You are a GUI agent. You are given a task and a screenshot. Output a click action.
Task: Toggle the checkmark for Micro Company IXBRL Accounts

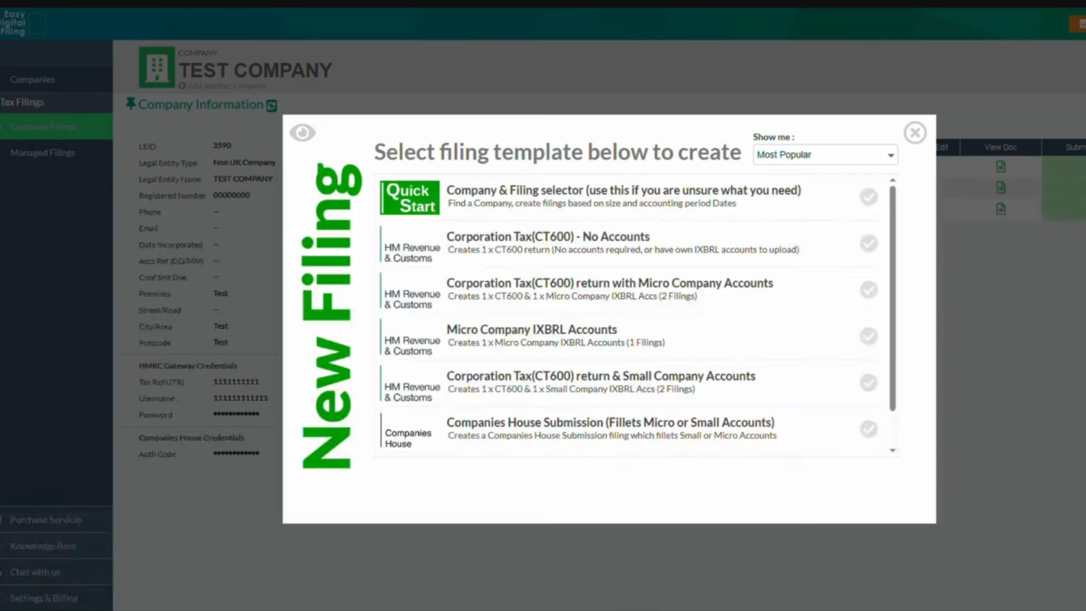point(869,336)
